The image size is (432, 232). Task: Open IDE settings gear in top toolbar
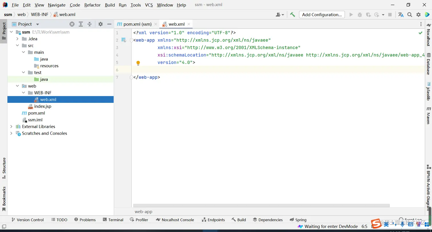(x=418, y=15)
